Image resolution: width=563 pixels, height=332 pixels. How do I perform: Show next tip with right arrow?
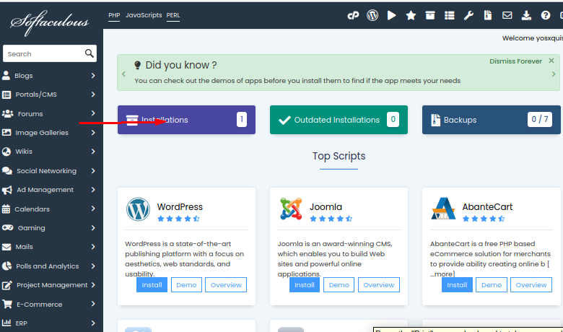coord(554,74)
